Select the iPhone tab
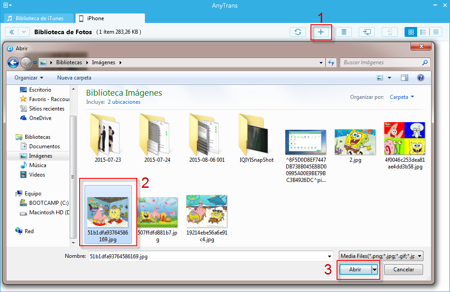 tap(110, 18)
